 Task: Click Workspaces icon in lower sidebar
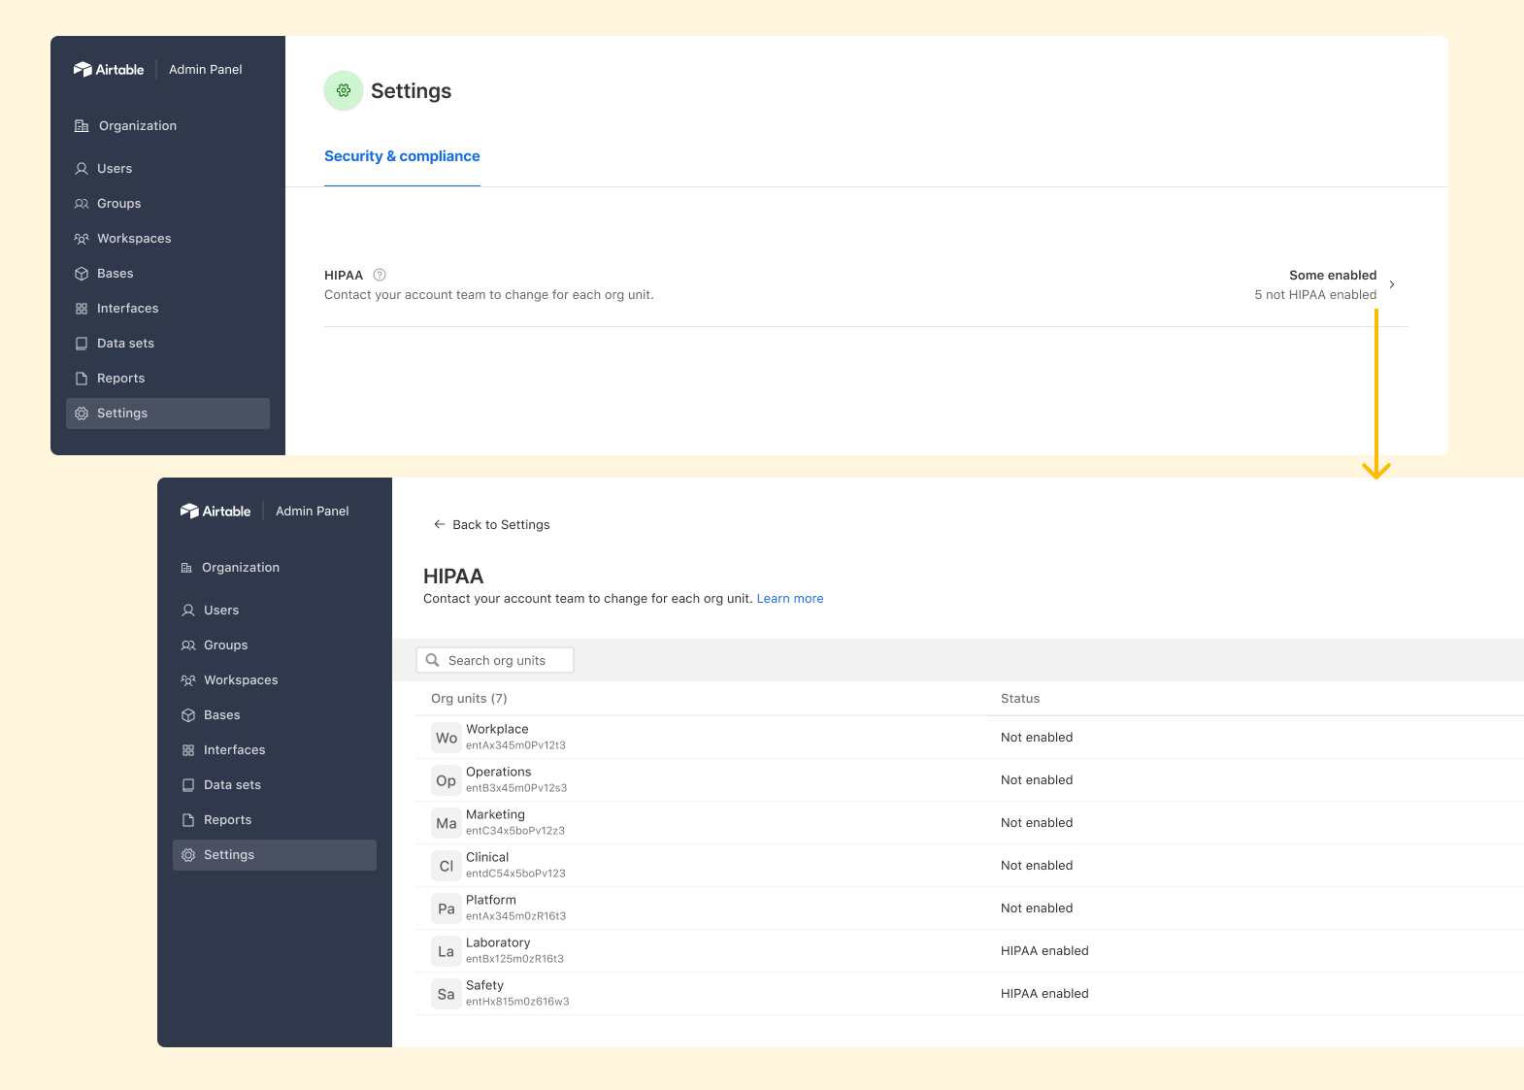click(188, 680)
